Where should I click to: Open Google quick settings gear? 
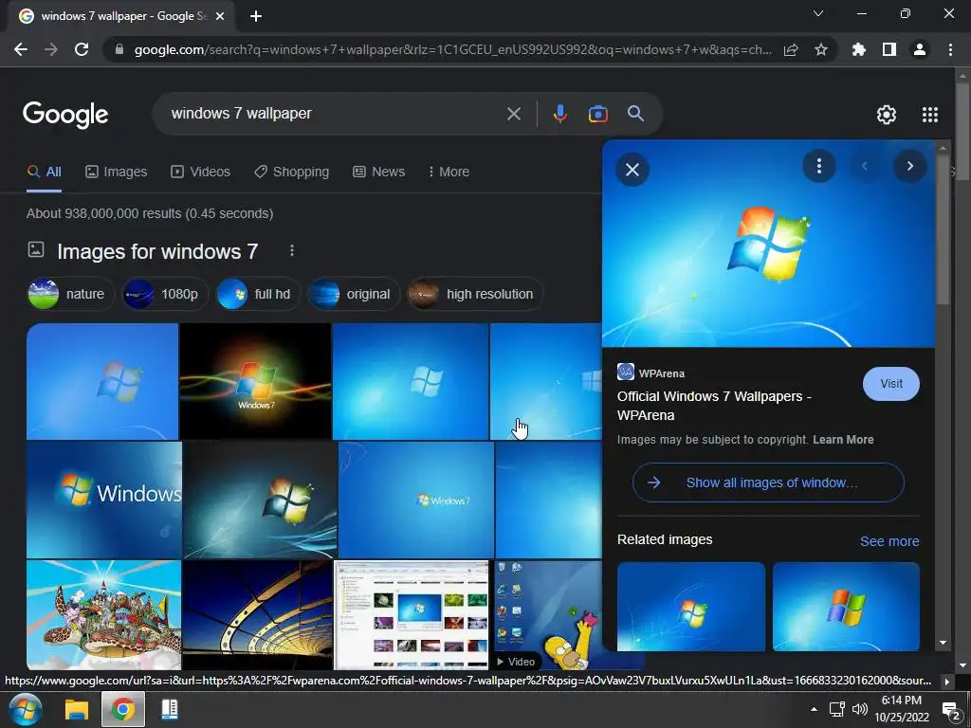point(887,115)
